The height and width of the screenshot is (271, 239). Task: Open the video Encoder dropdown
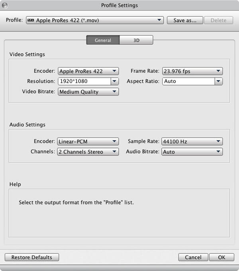(x=88, y=71)
